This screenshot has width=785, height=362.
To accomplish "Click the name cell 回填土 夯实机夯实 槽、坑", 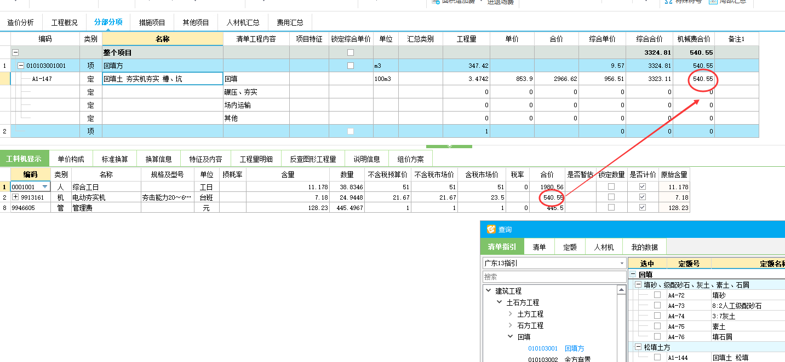I will click(x=163, y=79).
